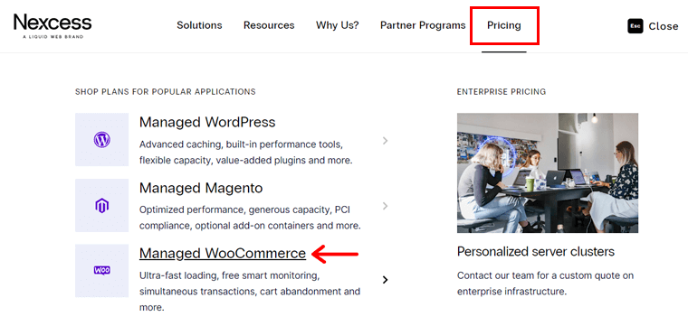Viewport: 688px width, 326px height.
Task: Open the Managed Magento link
Action: (201, 188)
